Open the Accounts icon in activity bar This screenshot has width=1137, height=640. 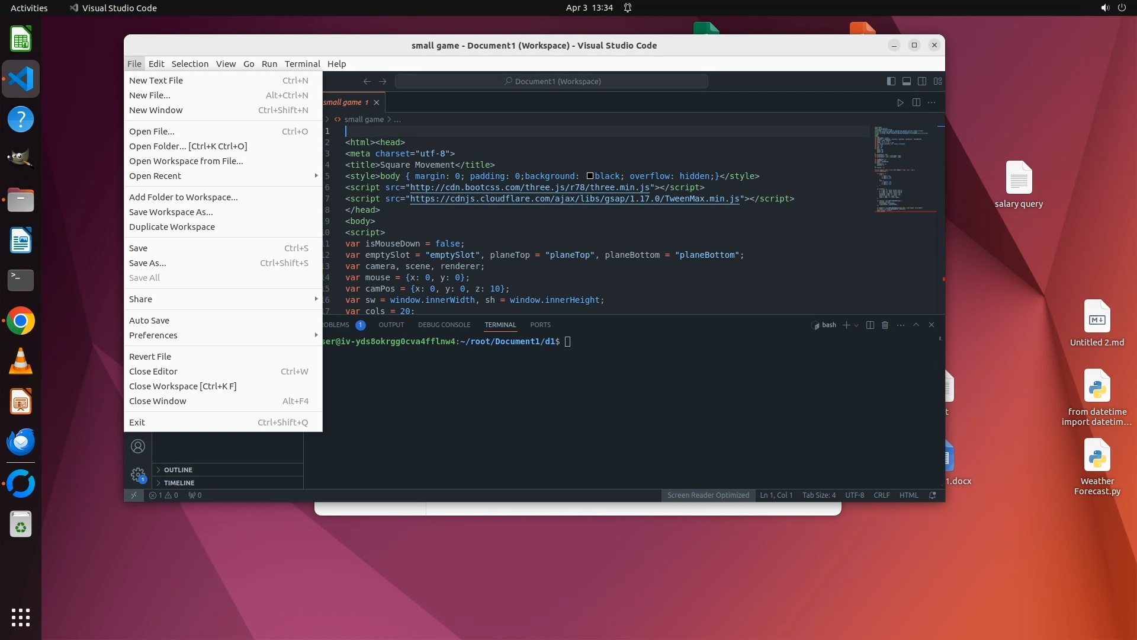(138, 446)
